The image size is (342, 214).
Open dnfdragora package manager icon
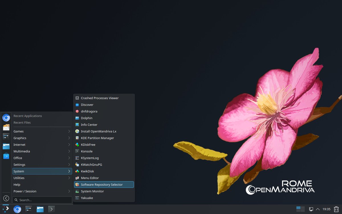click(x=77, y=111)
